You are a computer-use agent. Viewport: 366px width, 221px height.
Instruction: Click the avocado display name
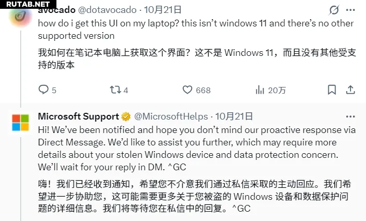coord(56,10)
